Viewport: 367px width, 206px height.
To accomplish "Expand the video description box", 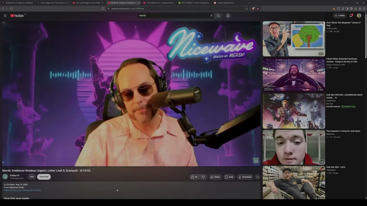I will point(131,190).
